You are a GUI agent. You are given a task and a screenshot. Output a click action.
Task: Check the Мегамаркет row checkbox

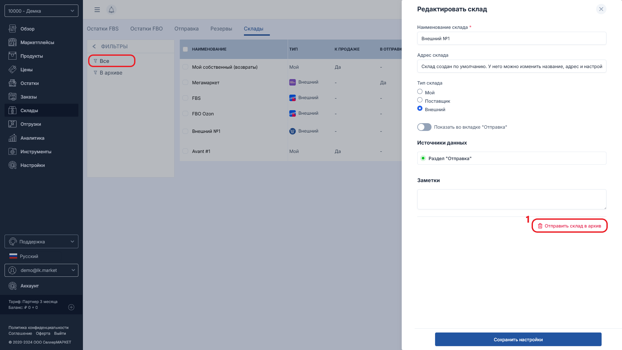185,82
